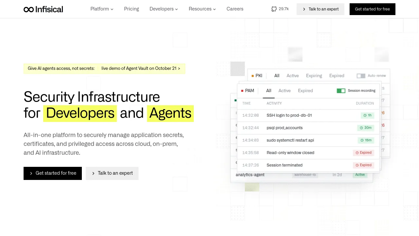Click the highlighted Agents headline word
Image resolution: width=419 pixels, height=236 pixels.
170,113
